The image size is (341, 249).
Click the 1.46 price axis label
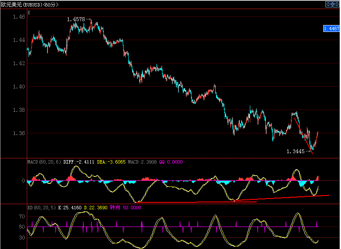pyautogui.click(x=19, y=17)
